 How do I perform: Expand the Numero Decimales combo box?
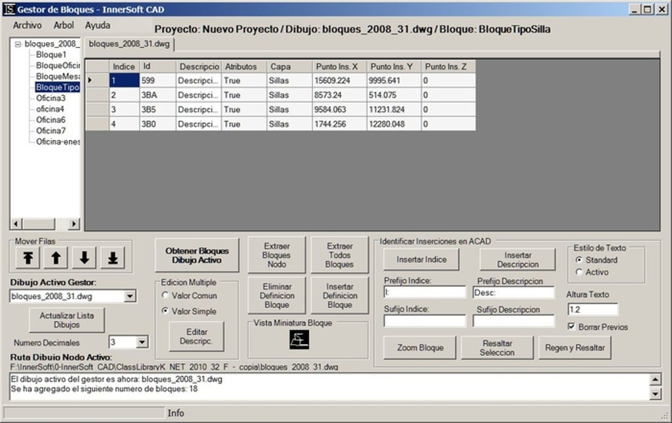(x=142, y=342)
